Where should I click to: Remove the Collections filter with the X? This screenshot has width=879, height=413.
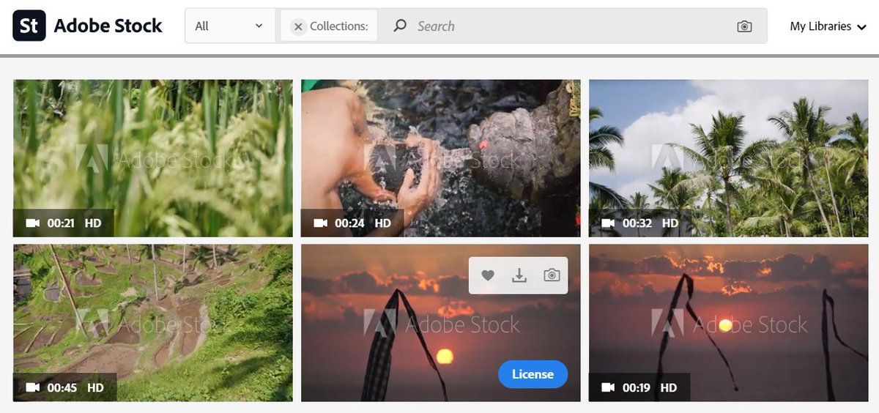point(298,26)
